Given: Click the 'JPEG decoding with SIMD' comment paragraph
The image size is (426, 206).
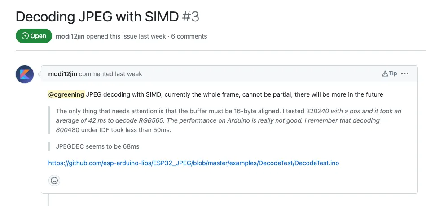Looking at the screenshot, I should [233, 94].
